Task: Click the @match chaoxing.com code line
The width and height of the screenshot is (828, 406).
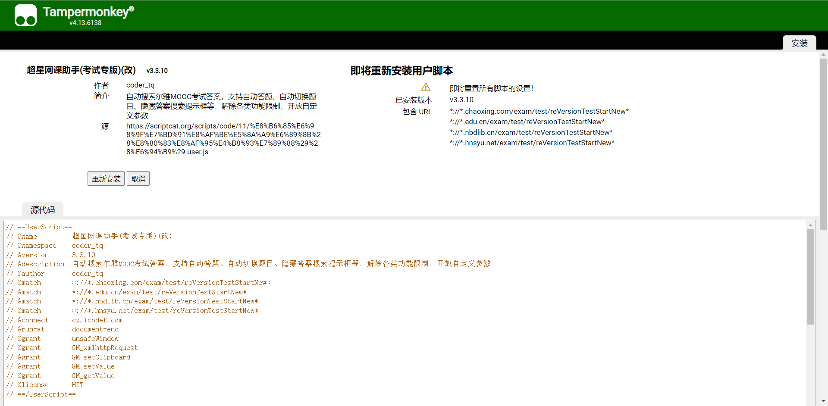Action: coord(138,283)
